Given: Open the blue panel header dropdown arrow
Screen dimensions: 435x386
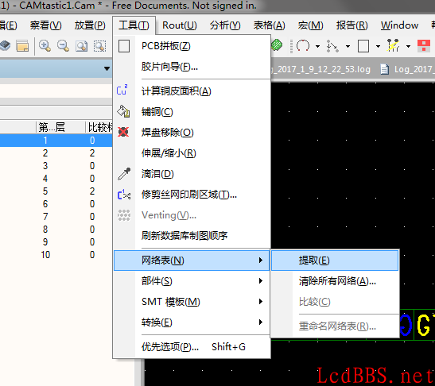Looking at the screenshot, I should pos(107,68).
